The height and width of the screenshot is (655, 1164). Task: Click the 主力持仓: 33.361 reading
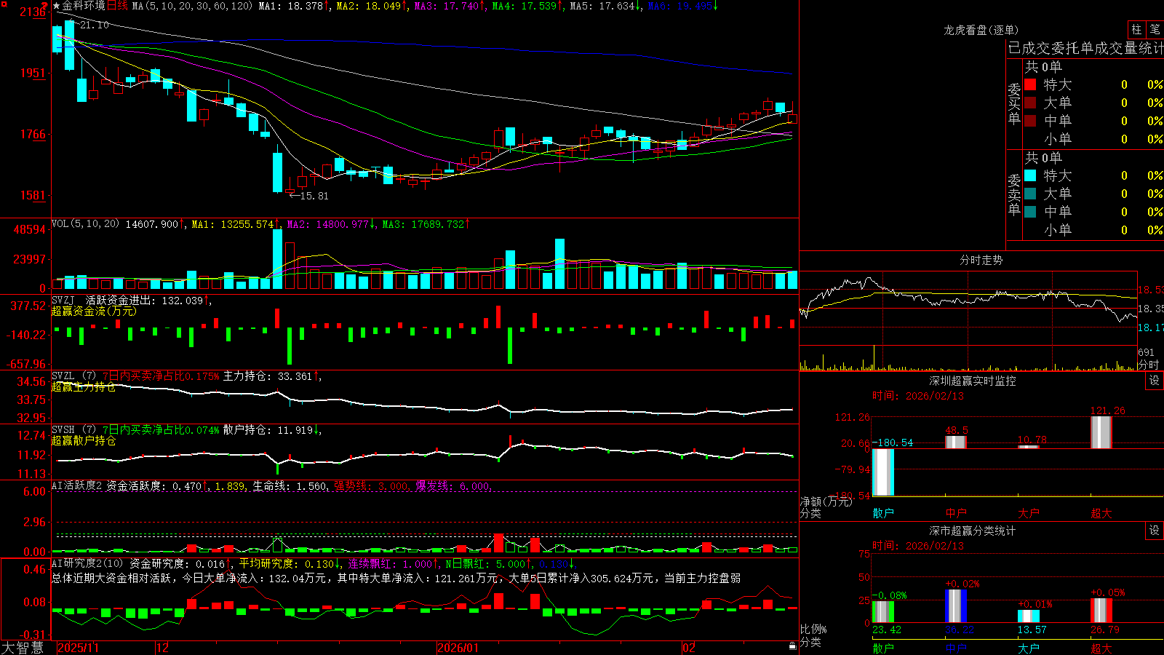[272, 376]
